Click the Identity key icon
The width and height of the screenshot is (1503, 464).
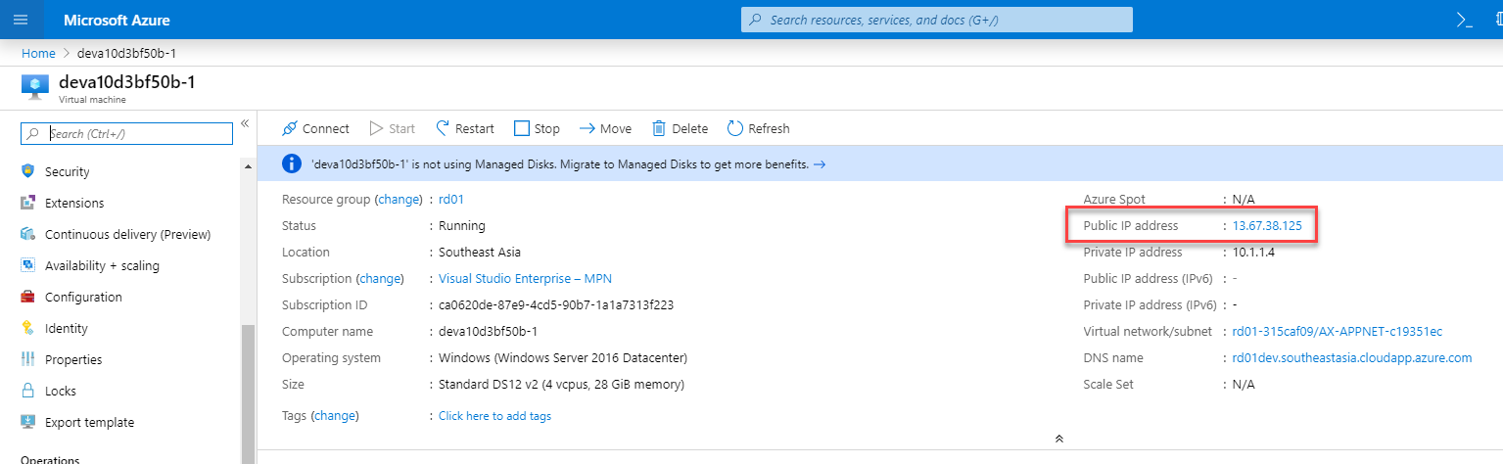tap(27, 328)
